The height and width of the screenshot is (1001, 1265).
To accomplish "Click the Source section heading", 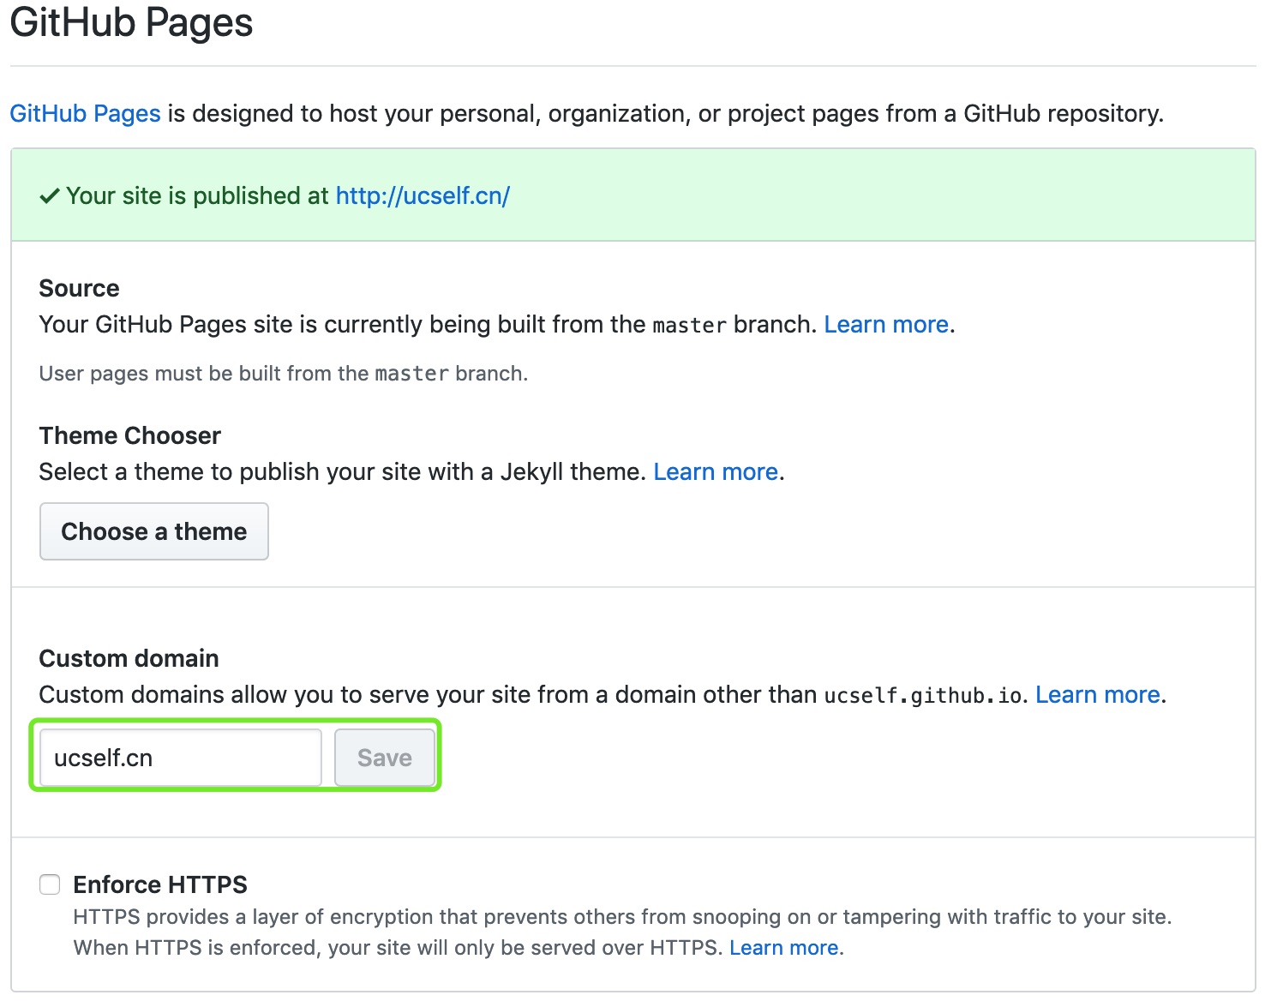I will click(79, 289).
